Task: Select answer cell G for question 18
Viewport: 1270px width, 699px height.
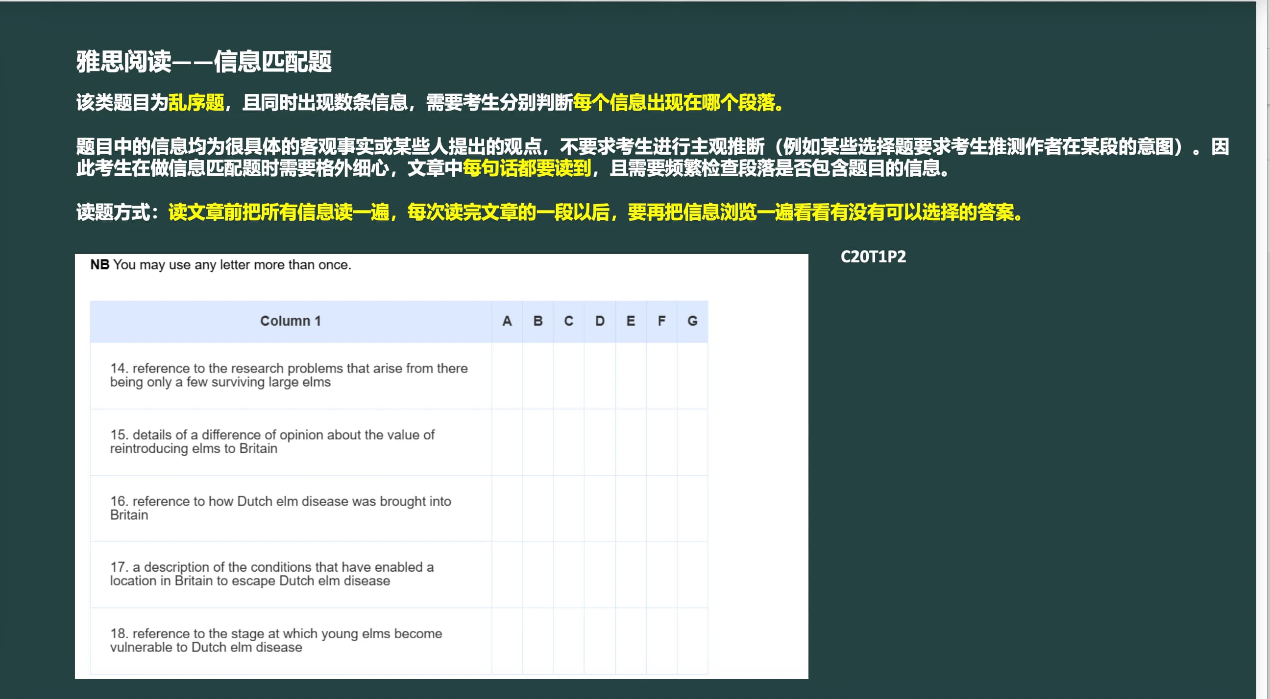Action: (692, 641)
